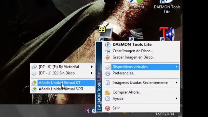The height and width of the screenshot is (117, 208).
Task: Click the taskbar date 18/11/2014
Action: (x=165, y=114)
